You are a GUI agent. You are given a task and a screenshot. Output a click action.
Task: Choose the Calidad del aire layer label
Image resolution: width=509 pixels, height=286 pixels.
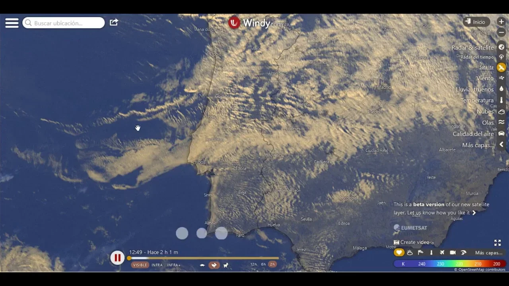[473, 134]
